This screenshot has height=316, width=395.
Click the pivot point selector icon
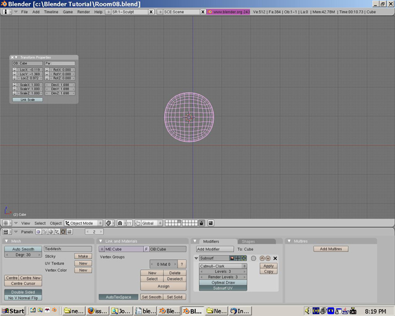[x=119, y=223]
